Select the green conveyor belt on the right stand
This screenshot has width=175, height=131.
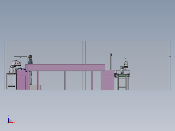point(123,76)
